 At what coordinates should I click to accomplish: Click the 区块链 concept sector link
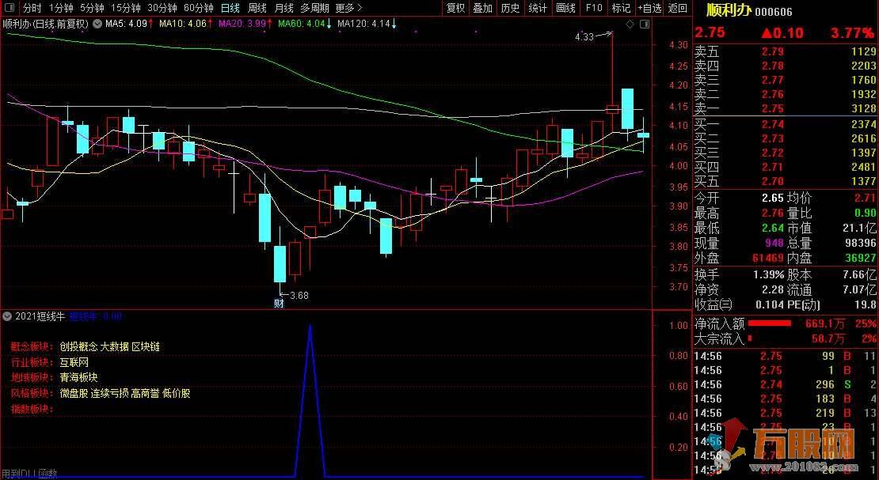(x=146, y=346)
